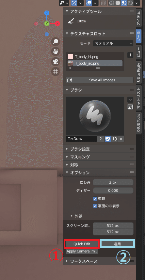This screenshot has height=280, width=145.
Task: Switch to solid viewport shading
Action: tap(118, 3)
